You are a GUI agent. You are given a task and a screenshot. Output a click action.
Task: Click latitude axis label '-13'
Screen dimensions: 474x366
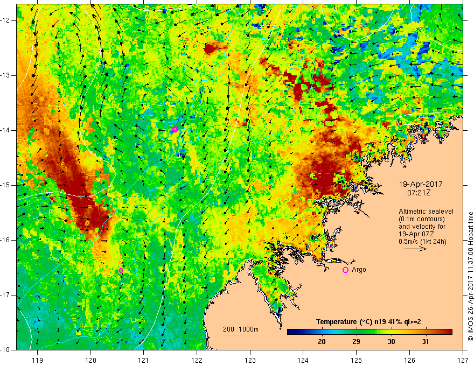[x=6, y=75]
